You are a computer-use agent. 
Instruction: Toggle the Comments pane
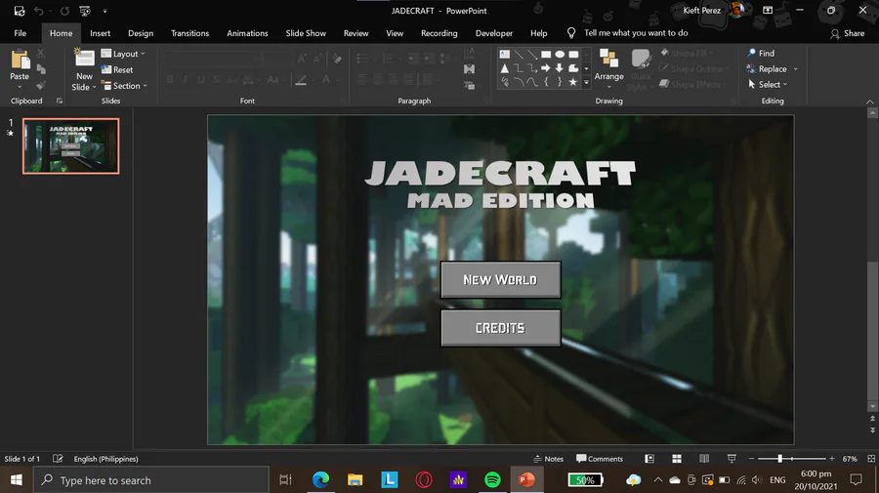[x=599, y=459]
